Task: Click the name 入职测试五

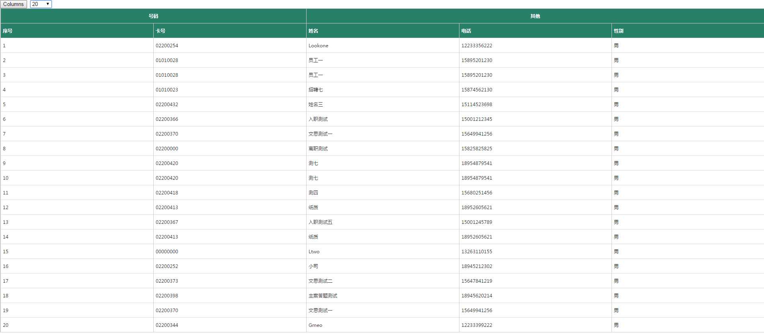Action: [320, 222]
